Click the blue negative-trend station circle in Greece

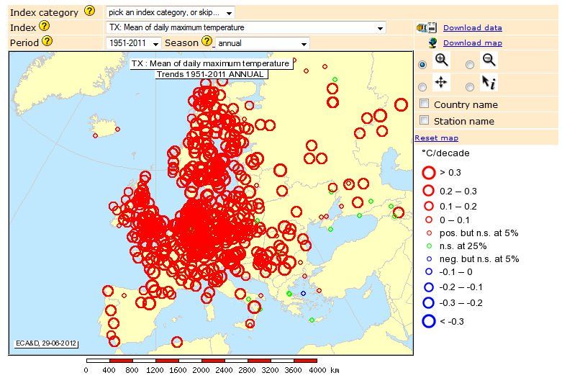coord(303,293)
